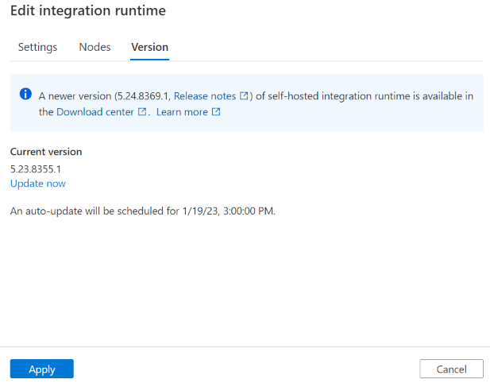Click the external-link icon beside Release notes
Screen dimensions: 490x387
(245, 96)
